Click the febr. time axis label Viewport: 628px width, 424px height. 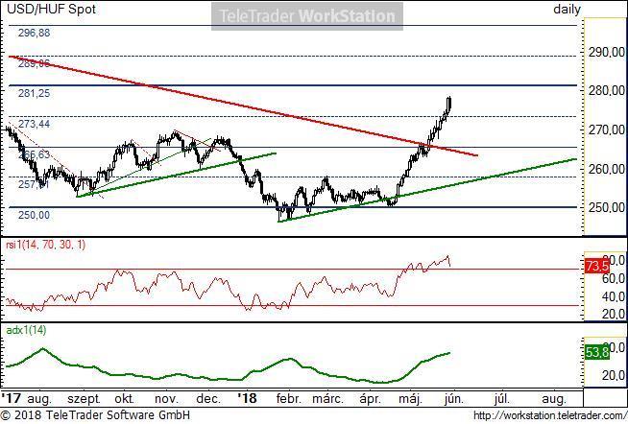289,399
